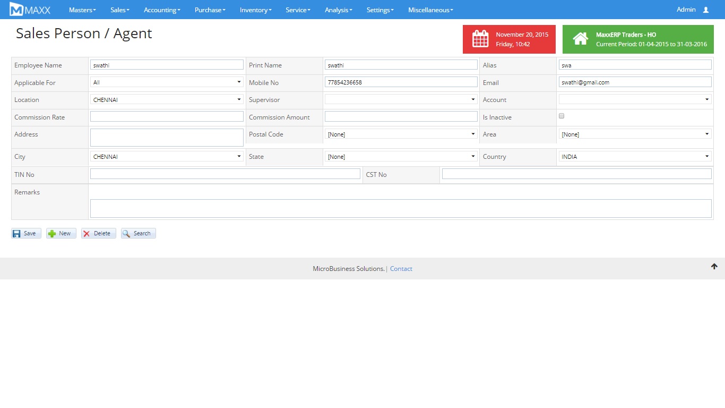This screenshot has height=408, width=725.
Task: Click the MAXX logo icon
Action: tap(16, 10)
